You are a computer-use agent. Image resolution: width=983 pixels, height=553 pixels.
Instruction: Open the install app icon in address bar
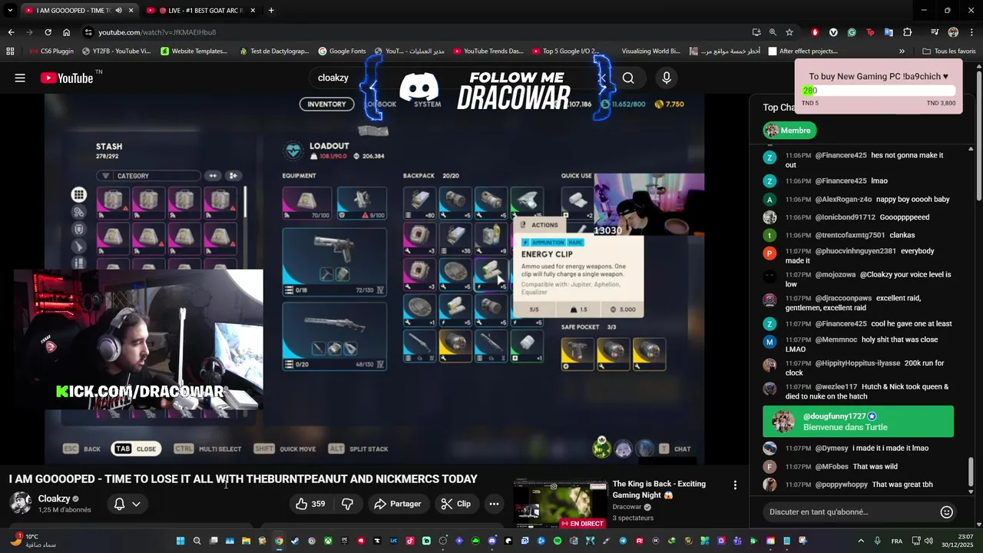tap(756, 32)
